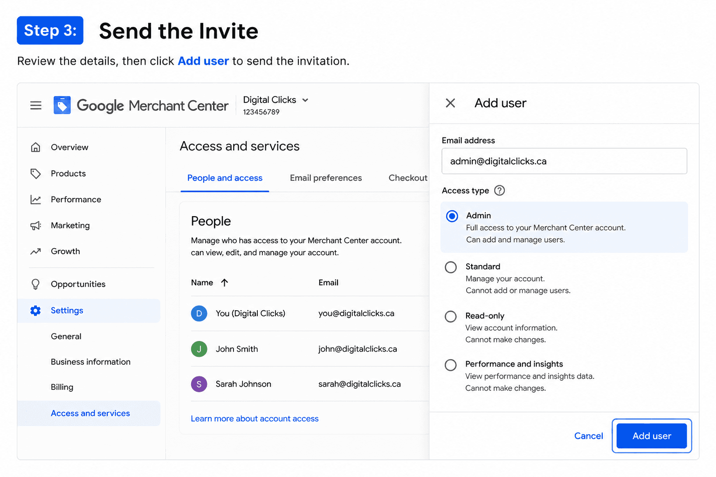Click the Email address input field

564,161
